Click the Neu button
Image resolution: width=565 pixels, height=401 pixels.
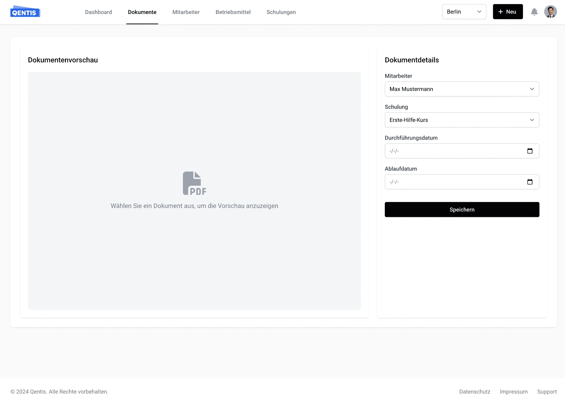point(508,12)
